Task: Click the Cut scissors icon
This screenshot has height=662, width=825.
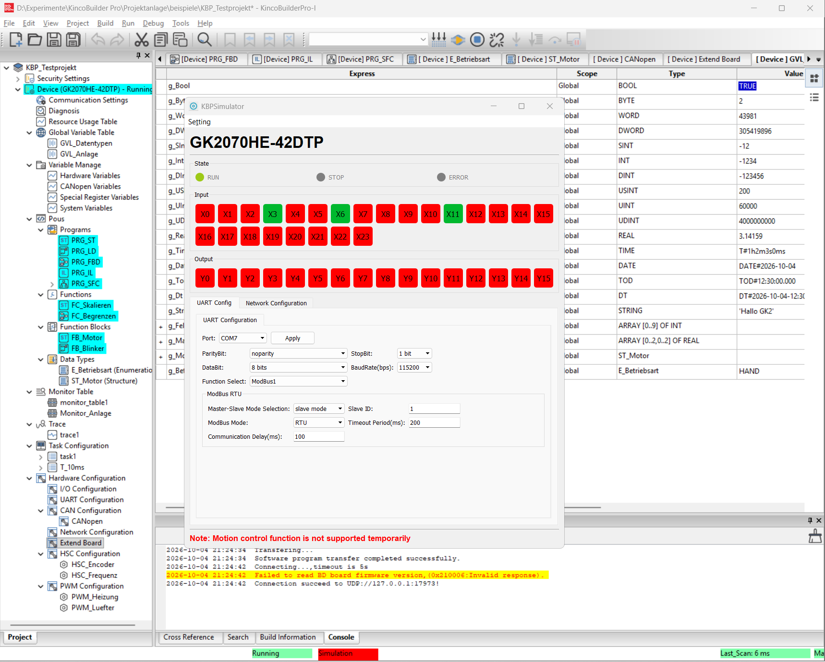Action: tap(142, 39)
